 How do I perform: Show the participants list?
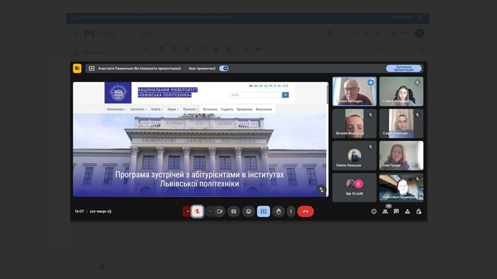coord(385,211)
